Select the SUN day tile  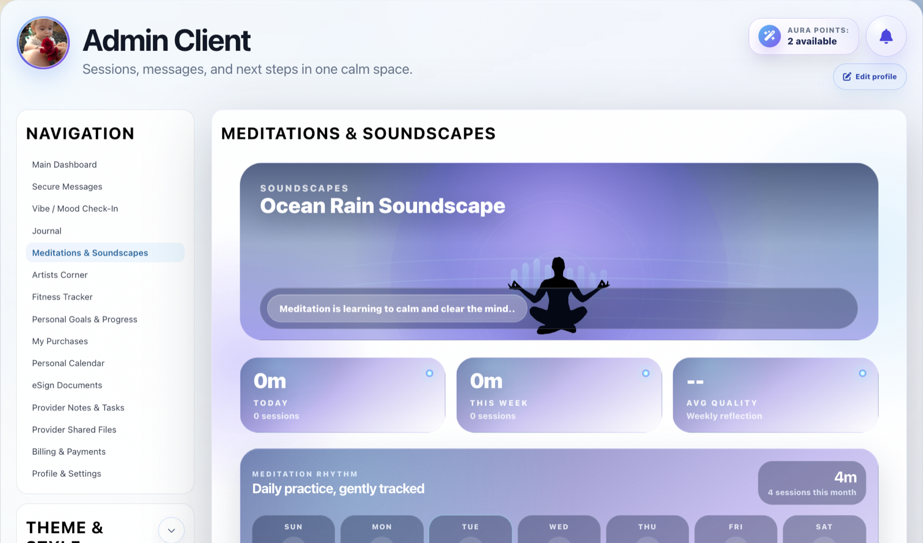(293, 529)
